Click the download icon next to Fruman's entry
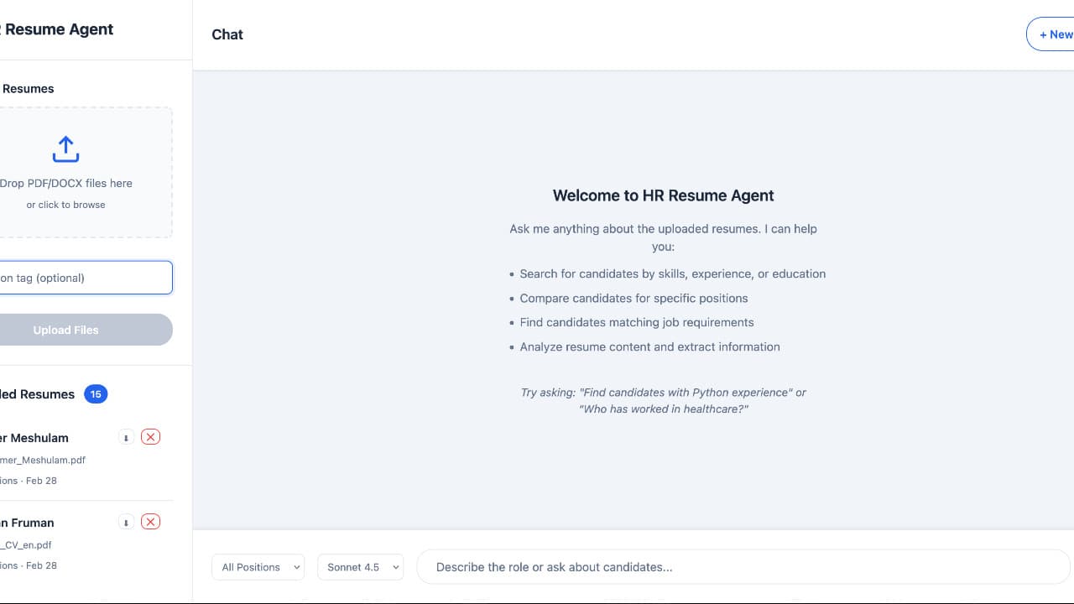The width and height of the screenshot is (1074, 604). 126,522
